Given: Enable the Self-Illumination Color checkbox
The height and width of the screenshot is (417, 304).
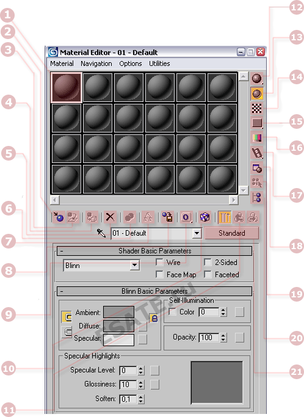Looking at the screenshot, I should point(172,312).
